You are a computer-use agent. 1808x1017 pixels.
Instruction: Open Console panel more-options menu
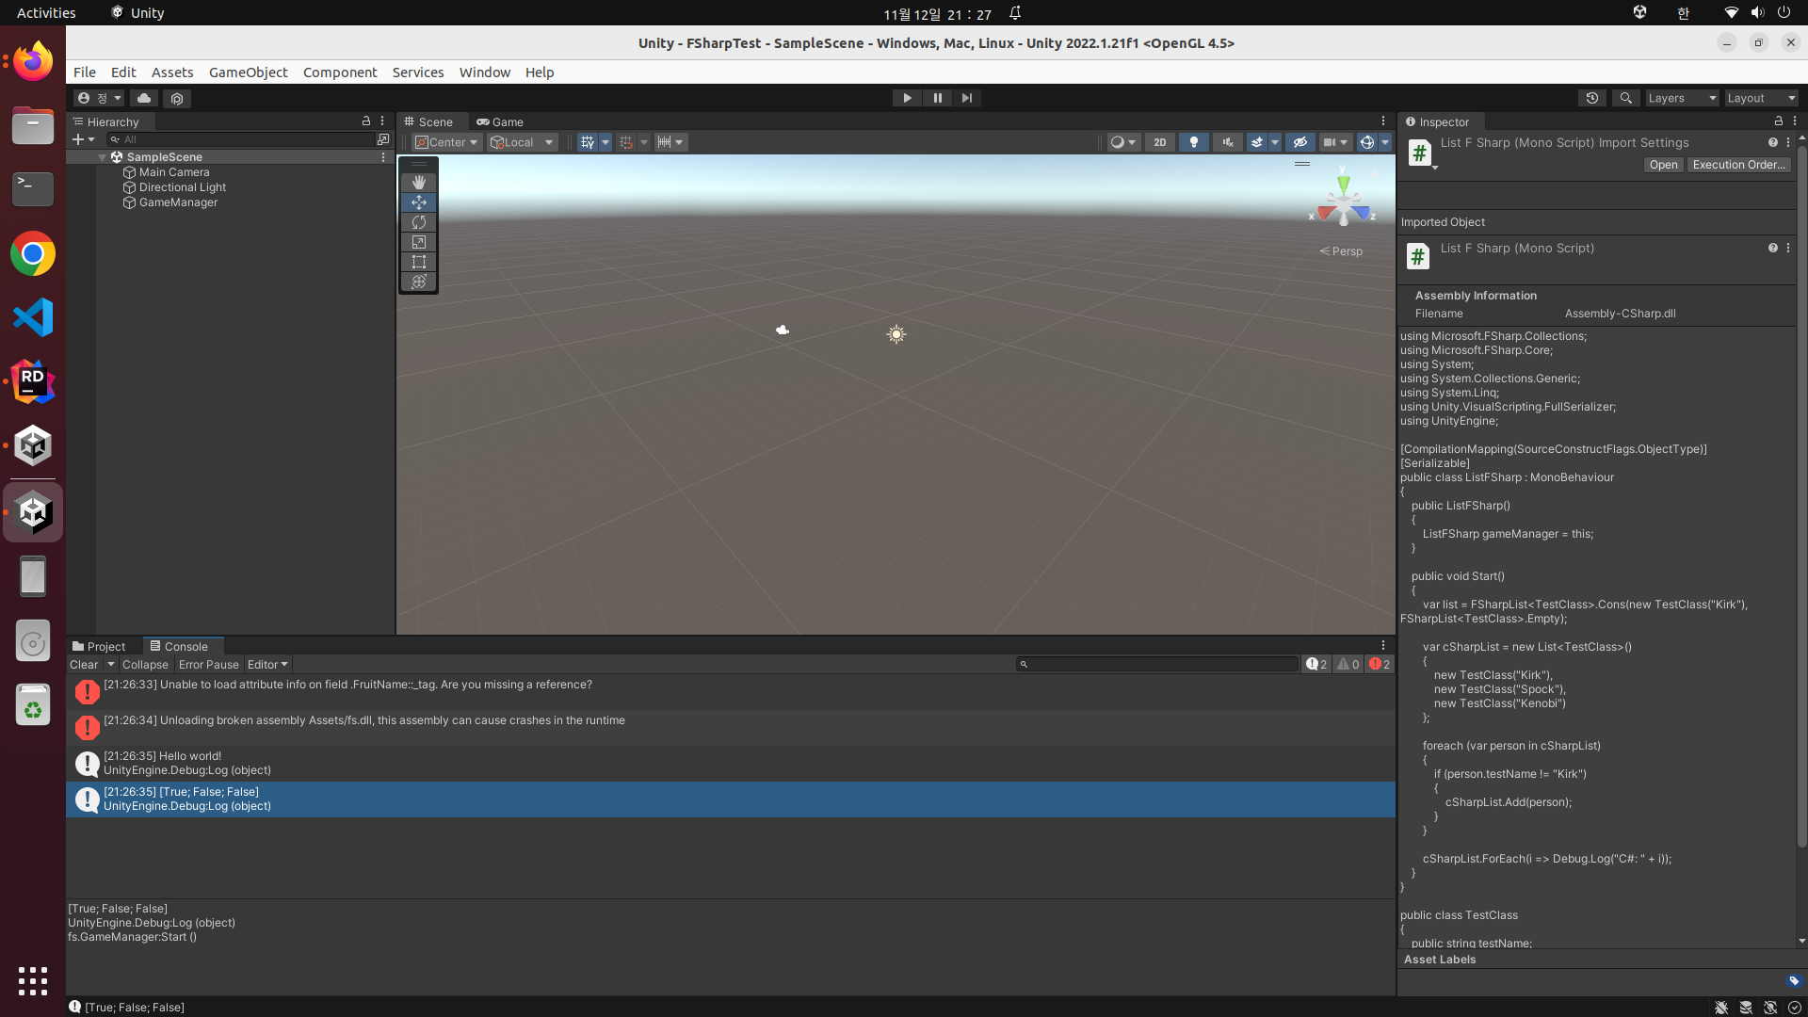point(1383,646)
